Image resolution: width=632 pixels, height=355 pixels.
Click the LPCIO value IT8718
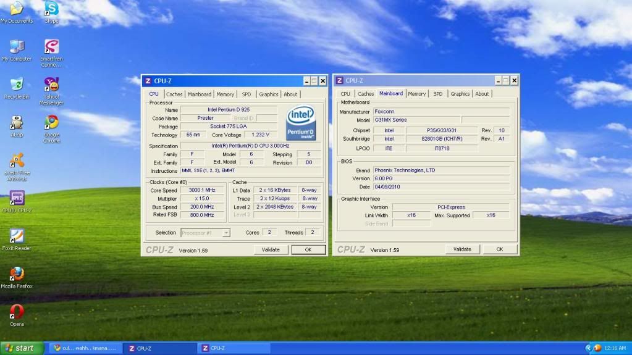coord(442,149)
